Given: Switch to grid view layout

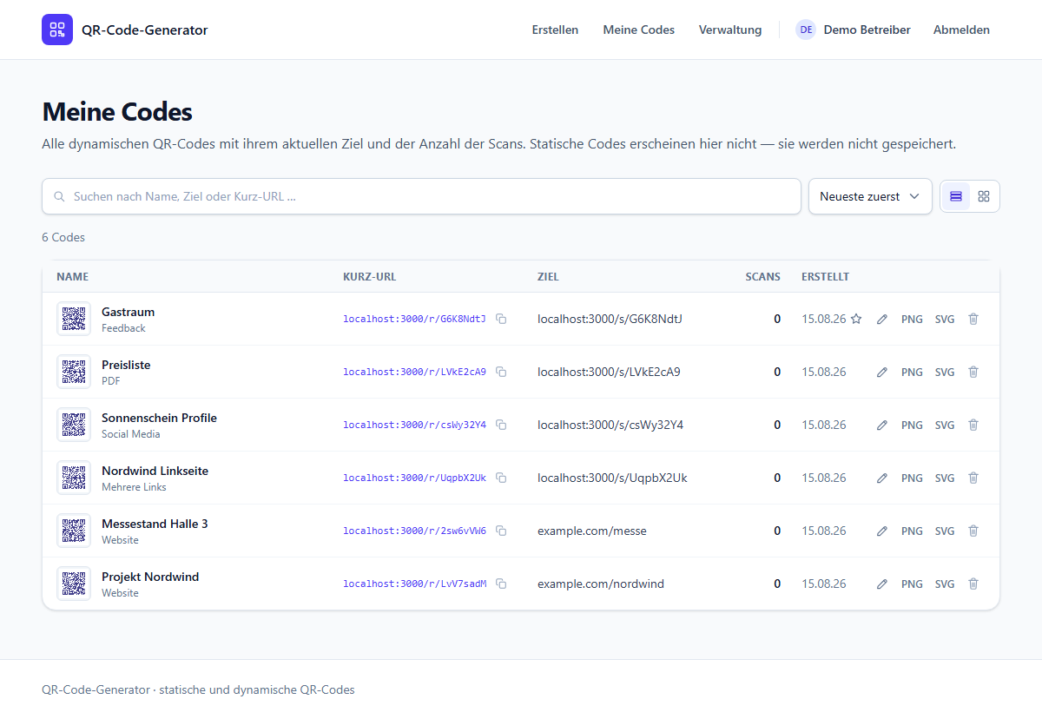Looking at the screenshot, I should (x=984, y=196).
